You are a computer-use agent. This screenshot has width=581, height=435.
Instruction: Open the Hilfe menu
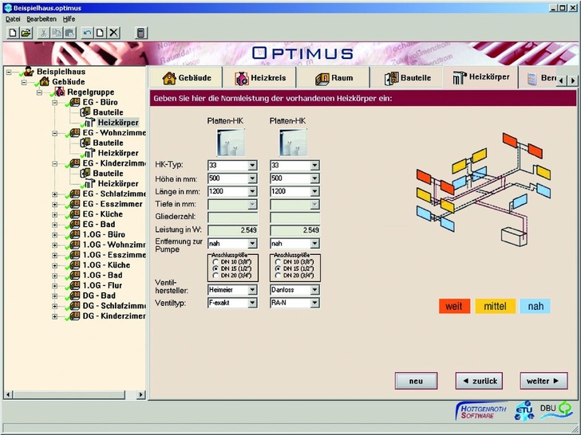coord(69,19)
